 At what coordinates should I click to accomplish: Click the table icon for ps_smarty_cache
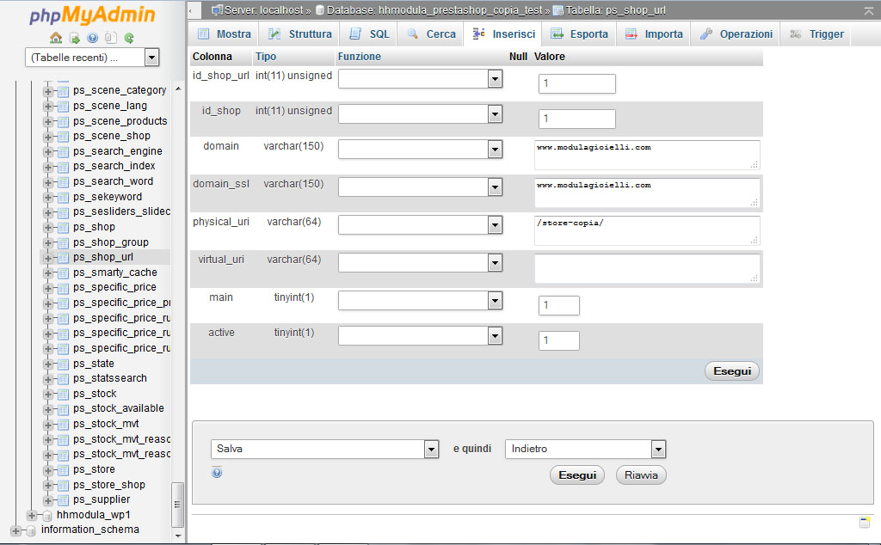(64, 272)
